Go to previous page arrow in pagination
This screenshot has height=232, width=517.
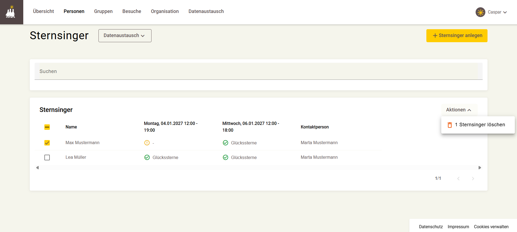tap(458, 178)
